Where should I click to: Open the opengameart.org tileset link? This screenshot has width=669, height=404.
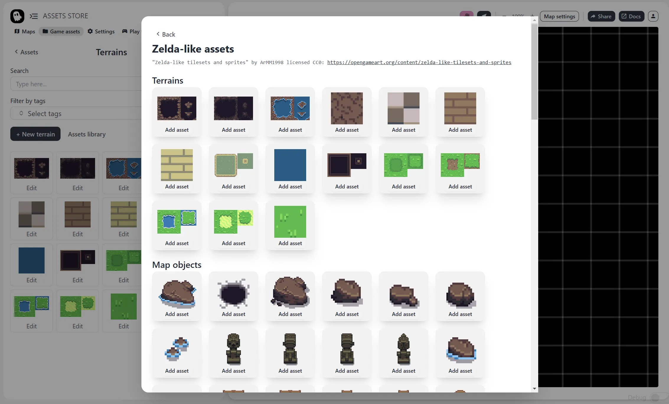point(419,62)
